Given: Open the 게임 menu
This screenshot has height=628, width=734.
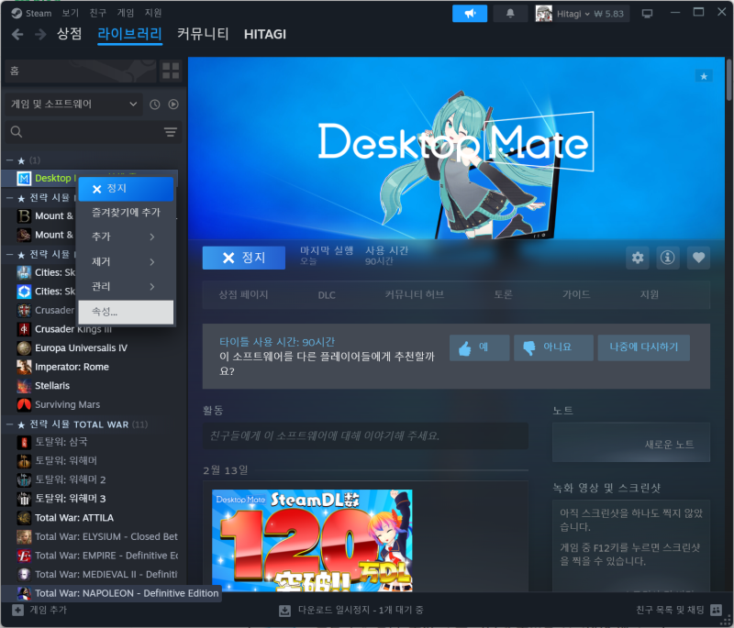Looking at the screenshot, I should tap(125, 13).
